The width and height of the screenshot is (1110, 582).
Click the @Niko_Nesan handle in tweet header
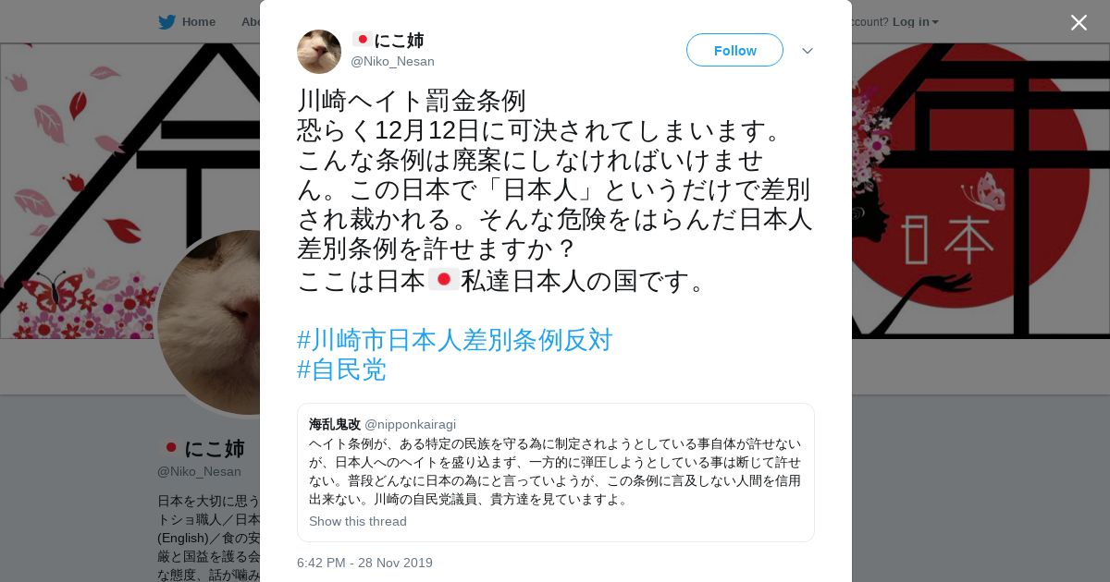click(392, 61)
